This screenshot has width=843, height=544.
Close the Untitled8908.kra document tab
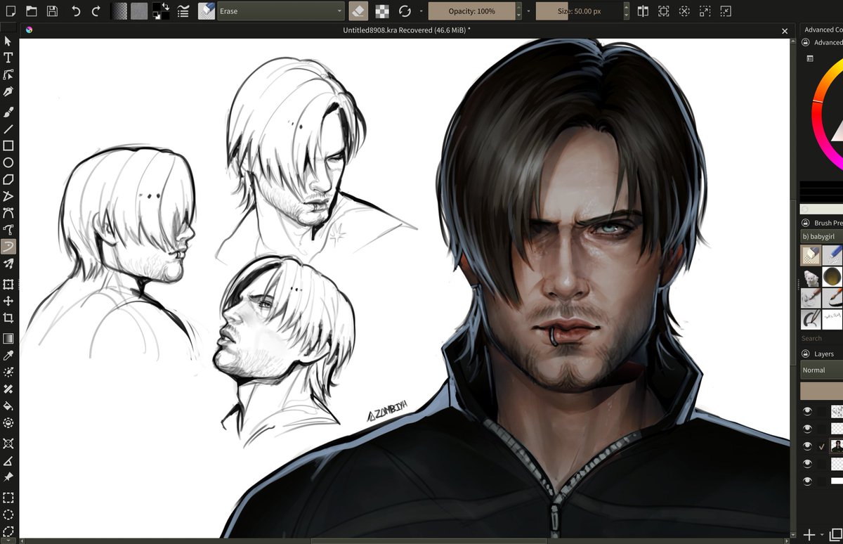click(785, 30)
